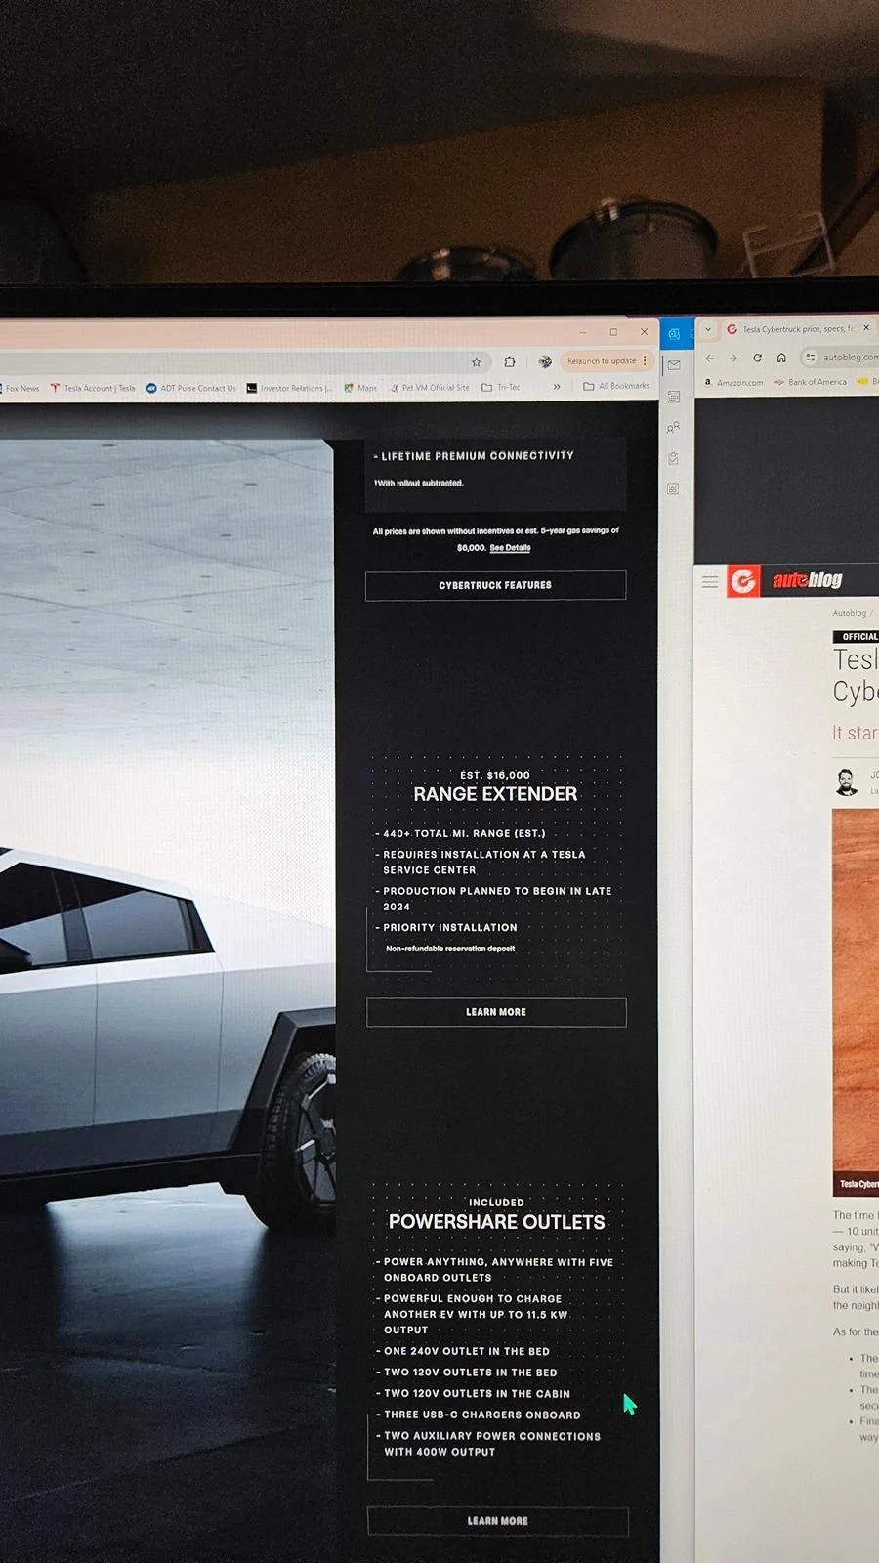The image size is (879, 1563).
Task: Open the Autoblog hamburger menu
Action: coord(710,582)
